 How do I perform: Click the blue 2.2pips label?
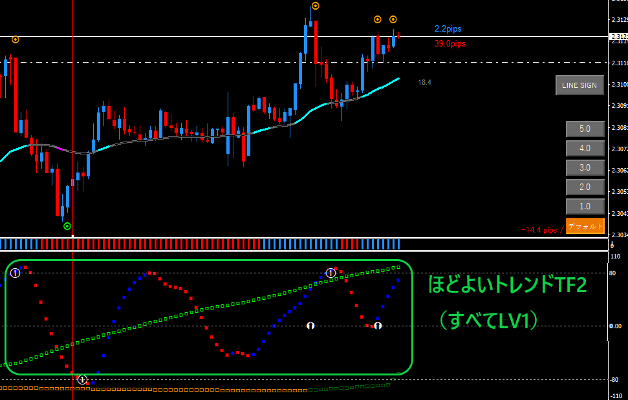click(x=448, y=29)
